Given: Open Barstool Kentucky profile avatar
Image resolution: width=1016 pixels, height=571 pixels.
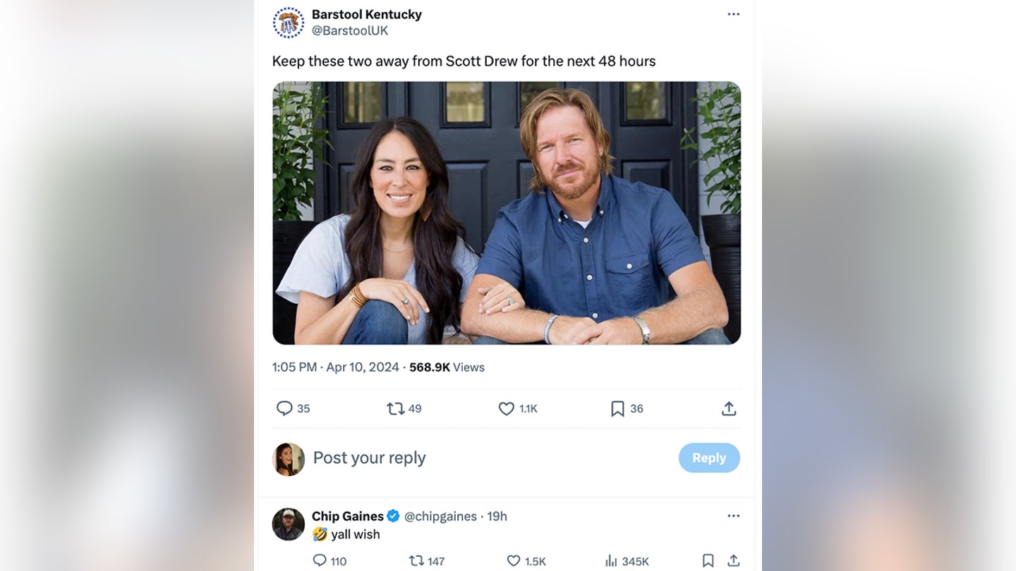Looking at the screenshot, I should 289,23.
